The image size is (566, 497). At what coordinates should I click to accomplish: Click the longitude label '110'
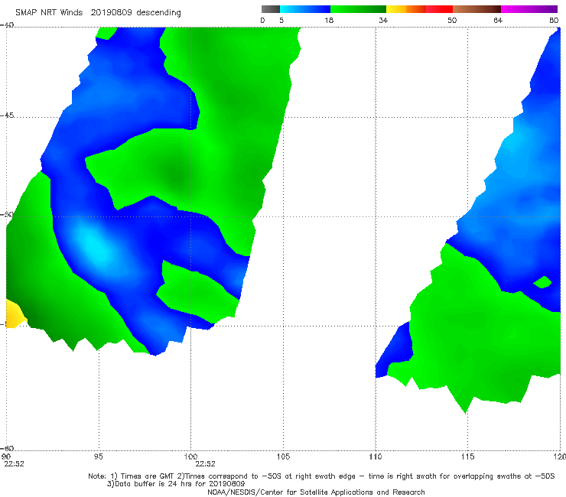376,456
